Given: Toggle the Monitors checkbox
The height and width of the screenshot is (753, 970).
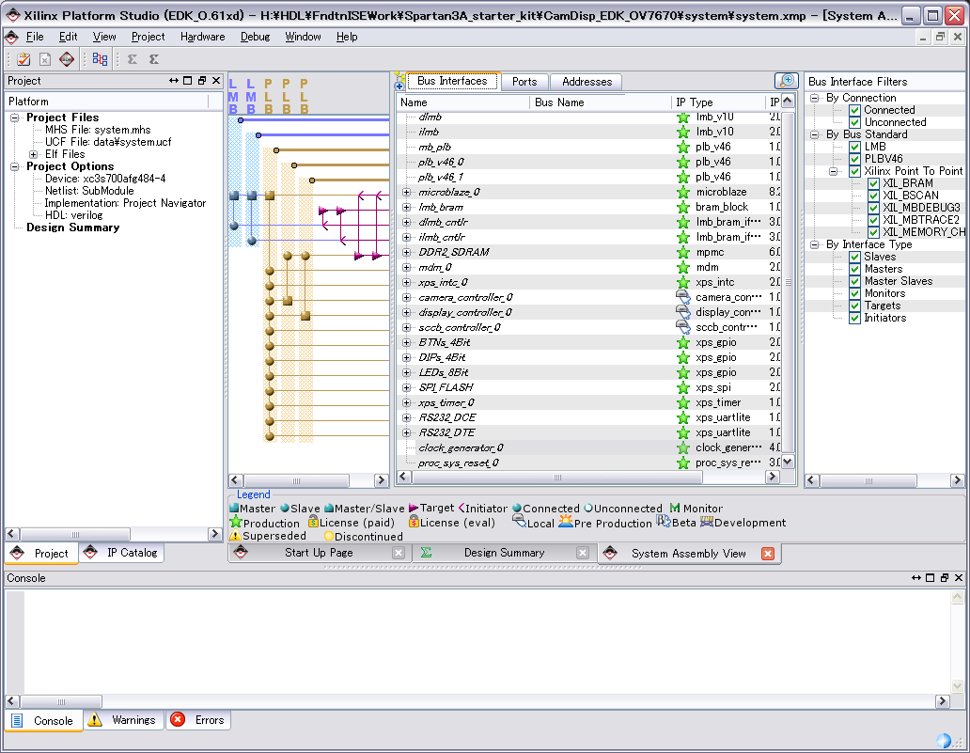Looking at the screenshot, I should (x=855, y=293).
